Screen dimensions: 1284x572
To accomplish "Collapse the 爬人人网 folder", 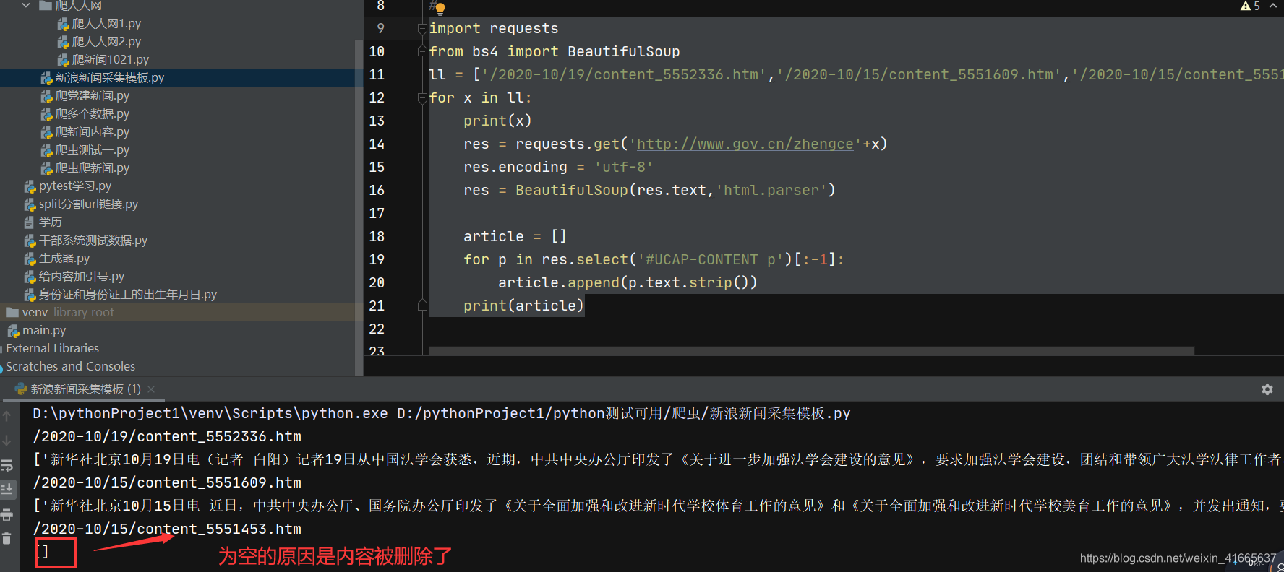I will click(x=26, y=5).
